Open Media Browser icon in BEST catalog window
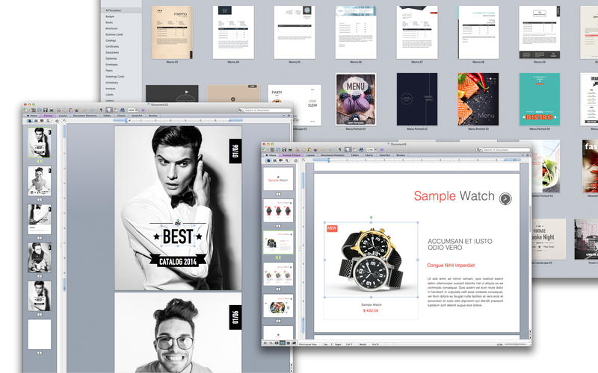598x373 pixels. click(x=123, y=110)
